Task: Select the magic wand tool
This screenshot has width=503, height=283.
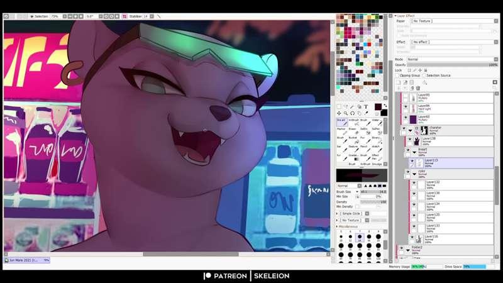Action: pyautogui.click(x=352, y=106)
